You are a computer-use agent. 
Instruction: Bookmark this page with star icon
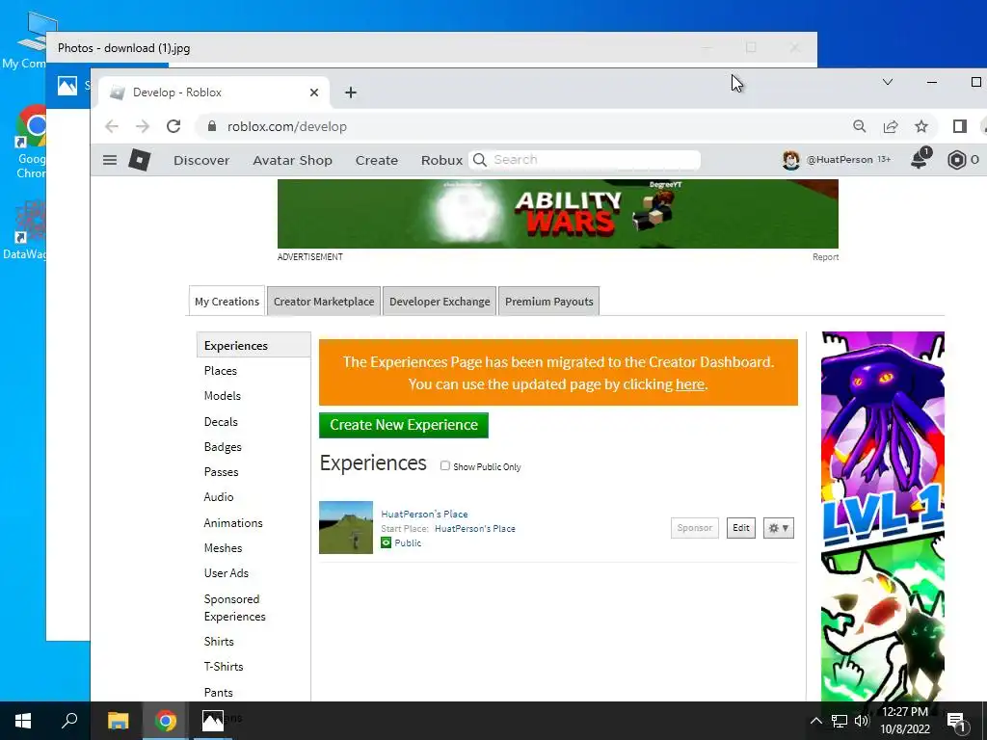(921, 126)
